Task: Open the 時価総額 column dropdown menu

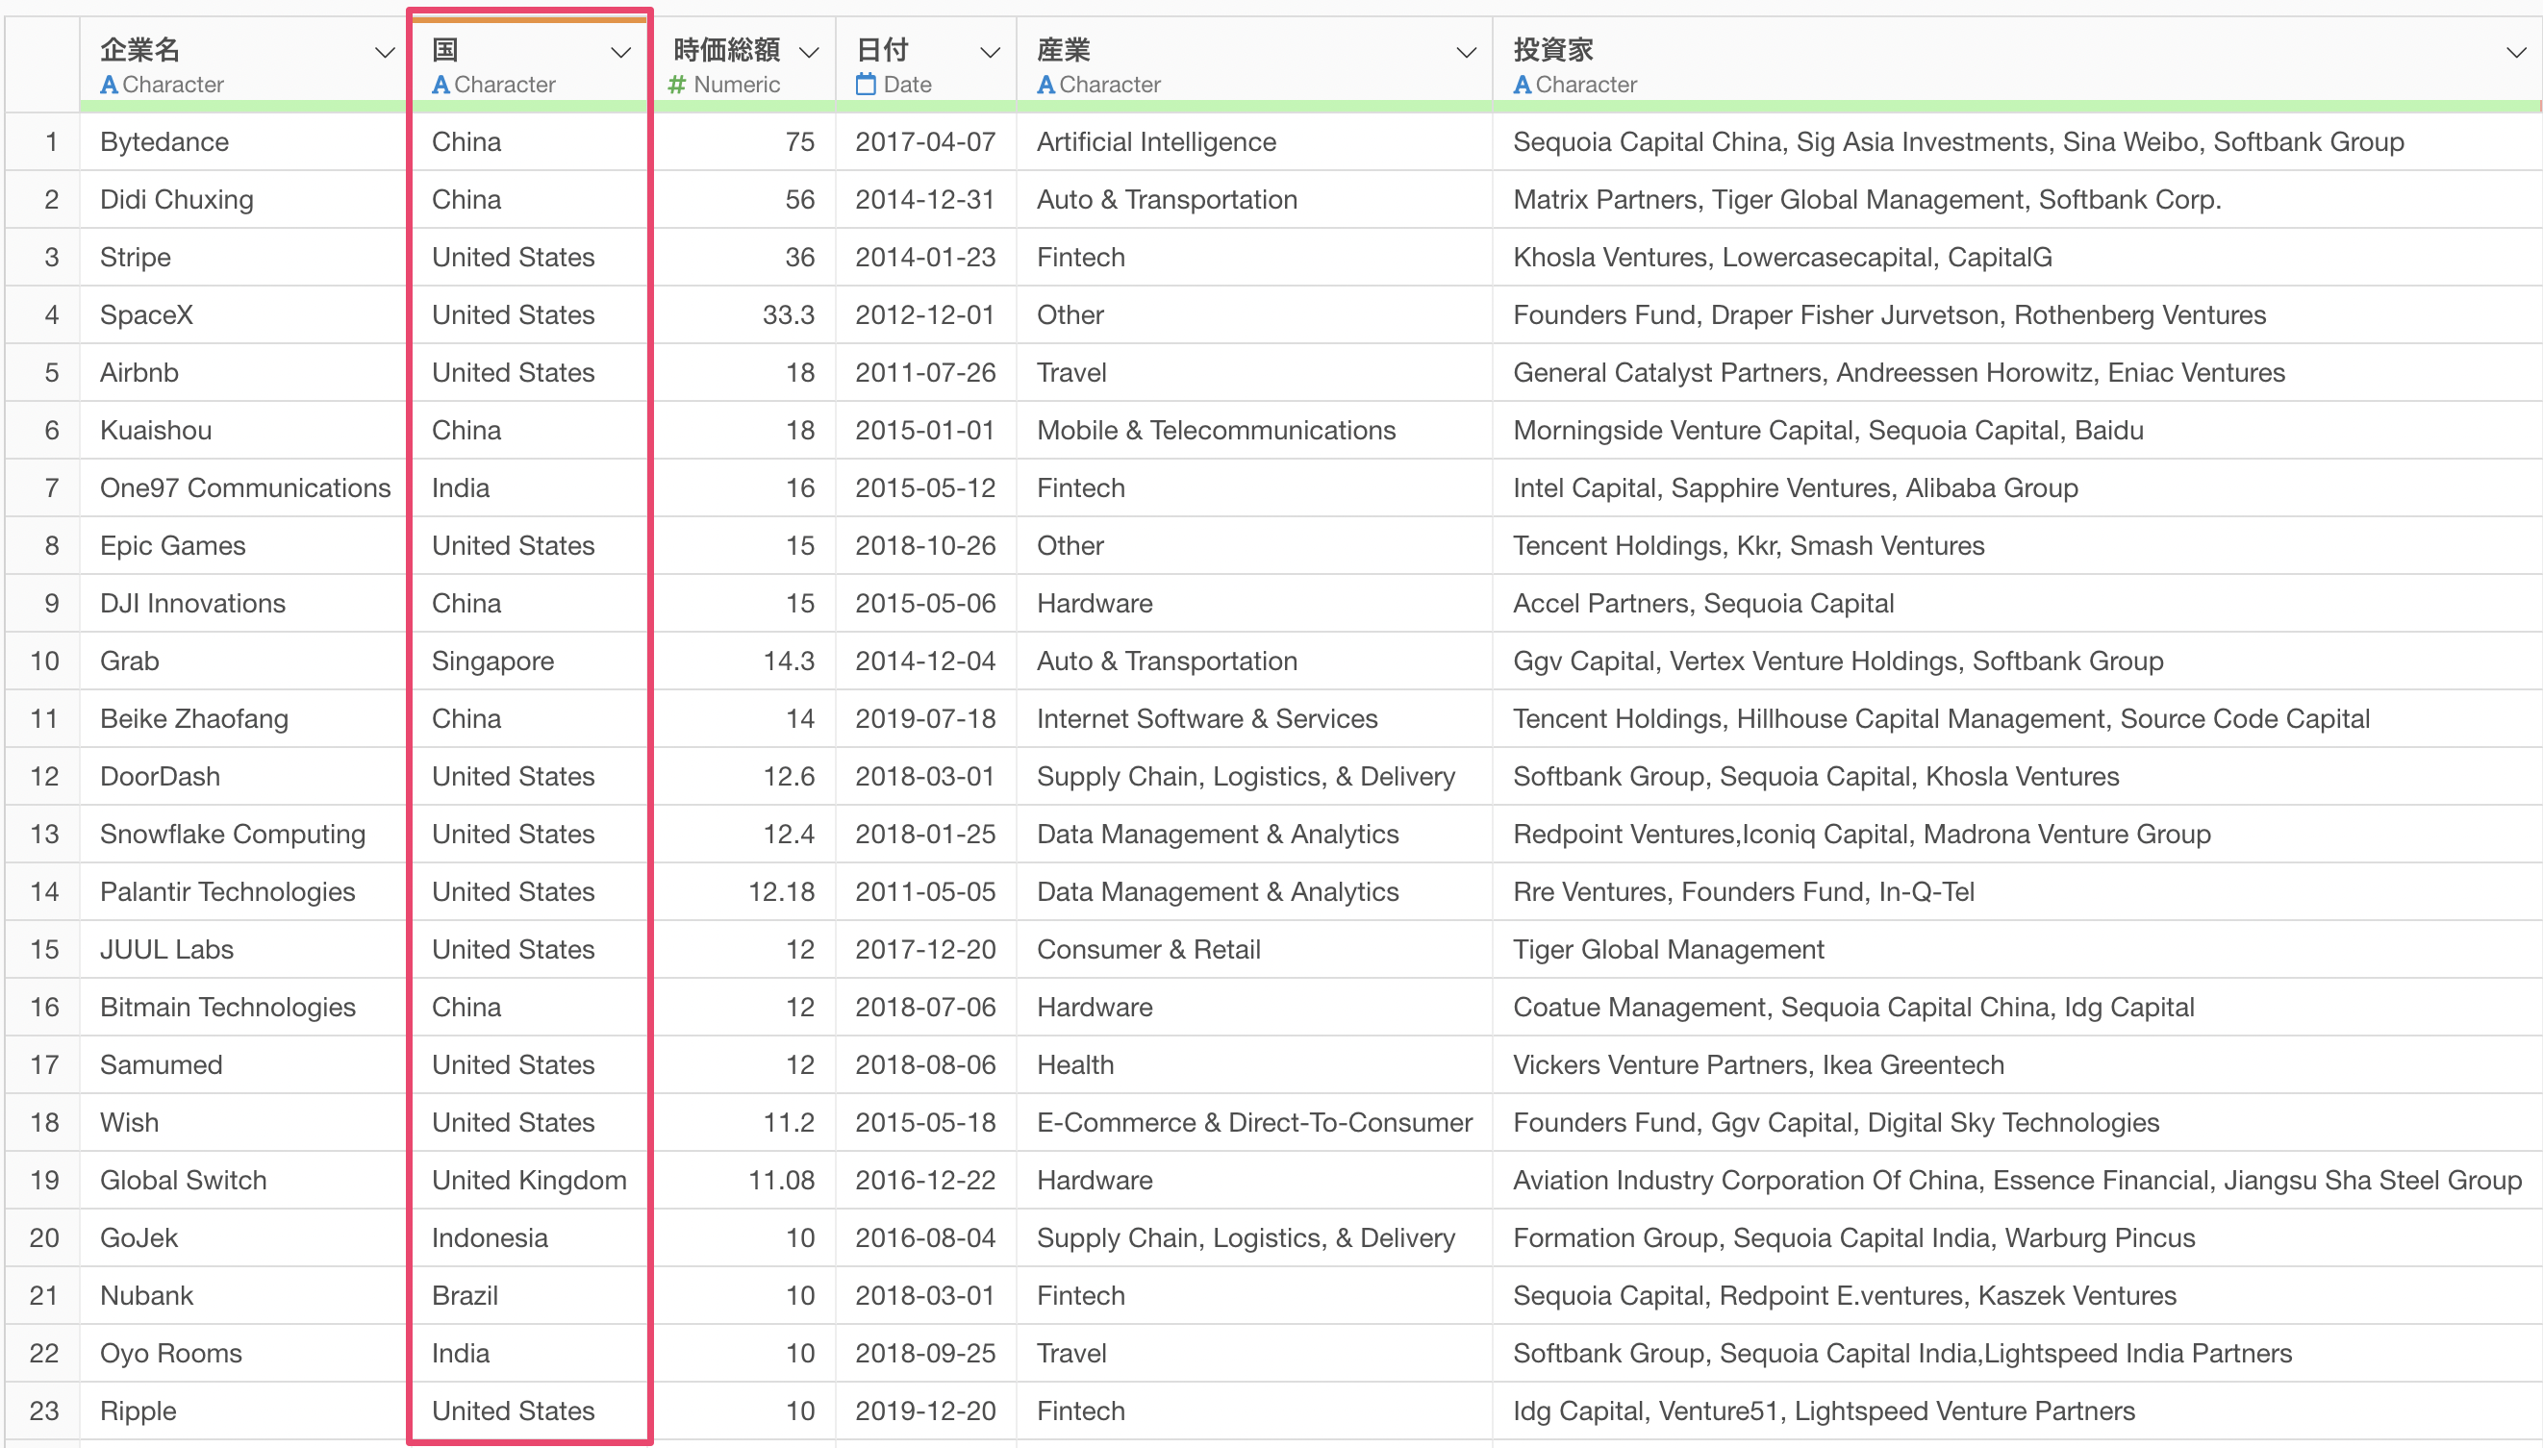Action: 810,53
